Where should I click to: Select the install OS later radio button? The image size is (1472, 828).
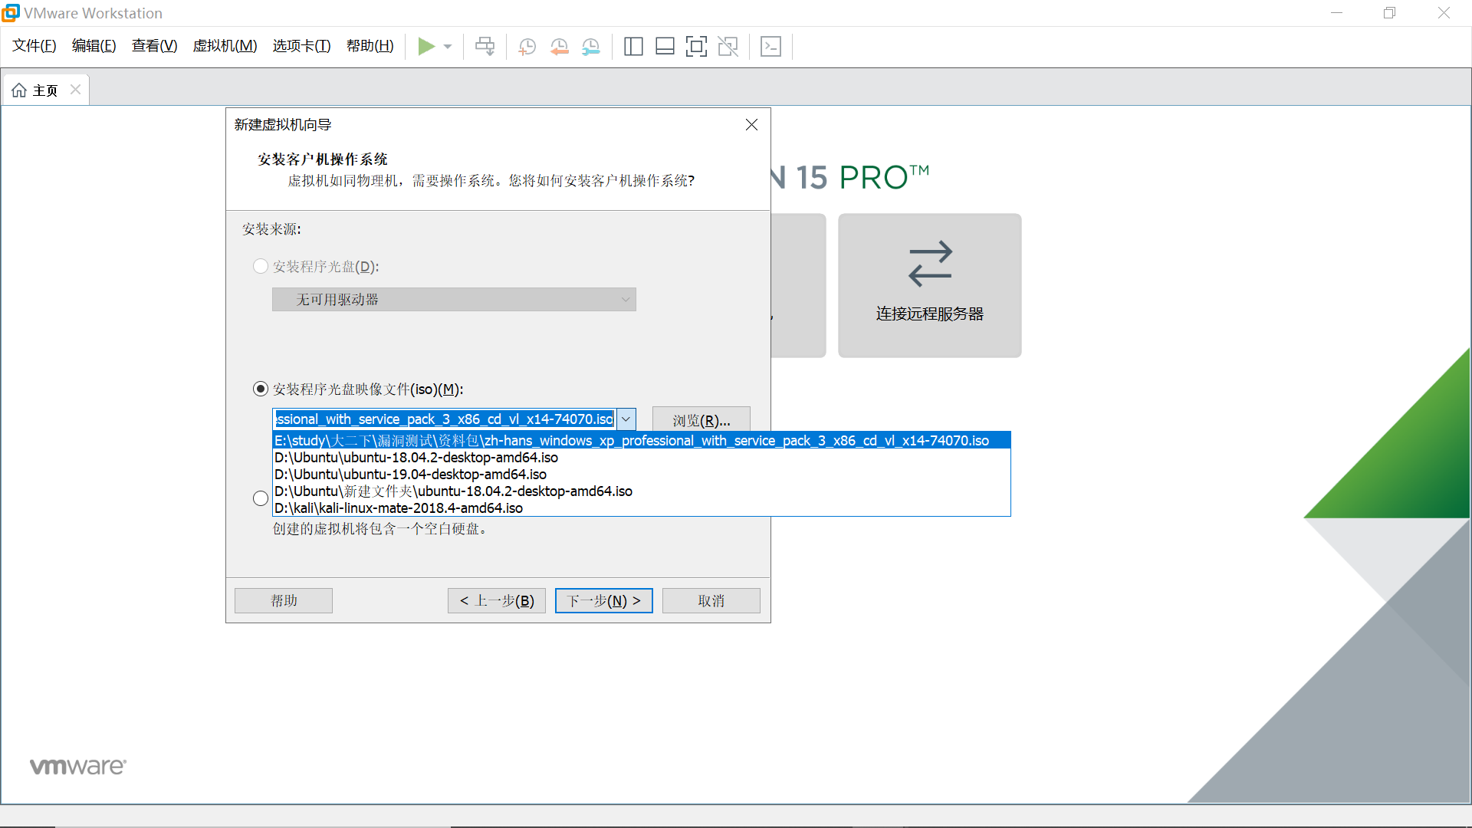tap(261, 498)
